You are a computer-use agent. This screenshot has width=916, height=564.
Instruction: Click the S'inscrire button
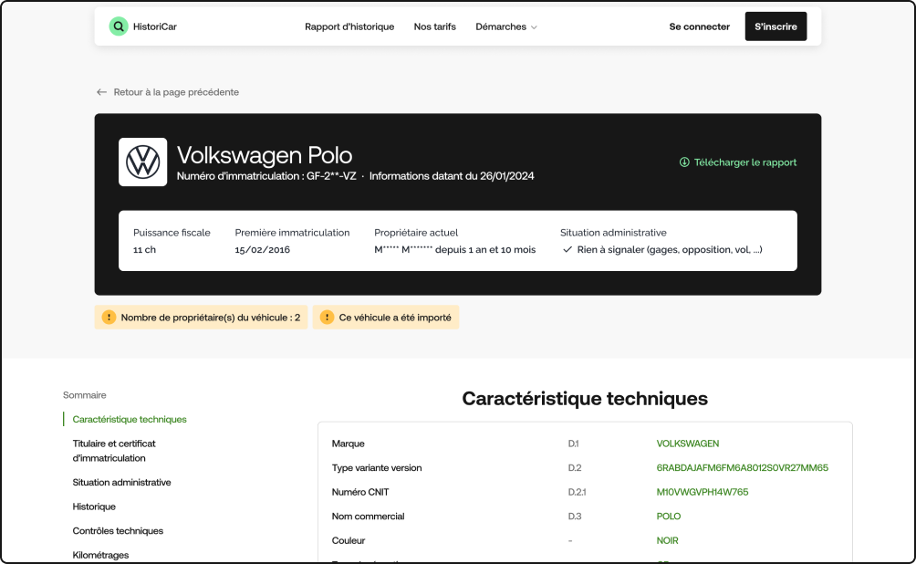775,26
